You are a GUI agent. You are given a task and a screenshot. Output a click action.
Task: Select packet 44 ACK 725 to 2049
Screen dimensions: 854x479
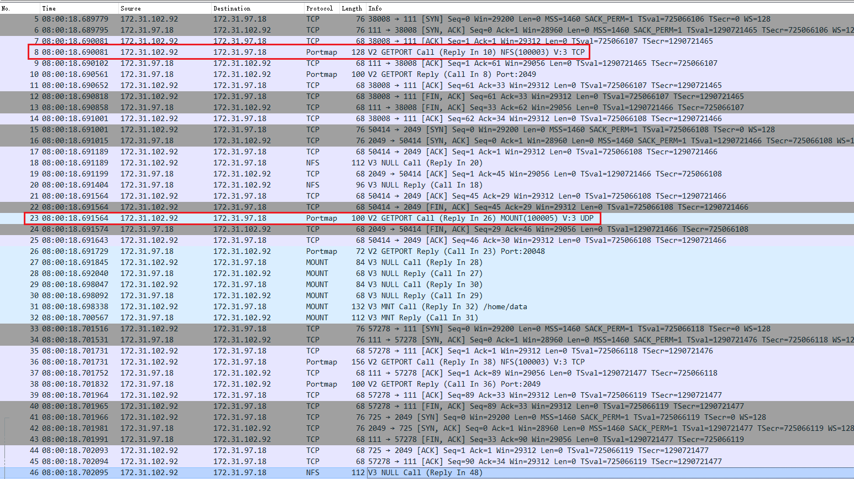point(427,450)
